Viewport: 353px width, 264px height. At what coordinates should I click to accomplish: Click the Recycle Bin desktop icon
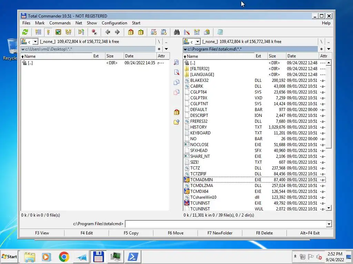point(10,49)
